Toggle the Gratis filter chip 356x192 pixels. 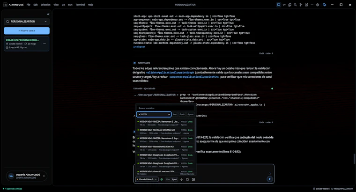pyautogui.click(x=182, y=114)
